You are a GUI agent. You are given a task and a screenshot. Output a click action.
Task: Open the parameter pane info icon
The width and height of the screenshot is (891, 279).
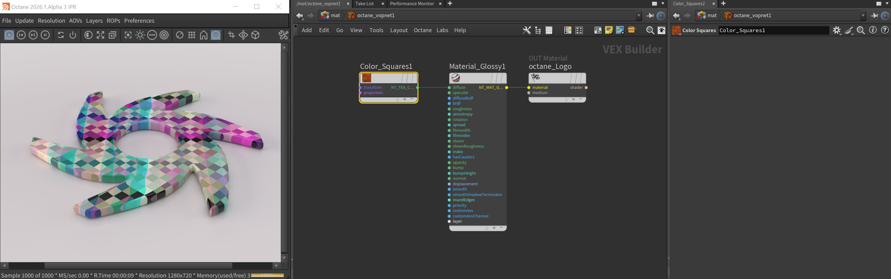coord(873,30)
